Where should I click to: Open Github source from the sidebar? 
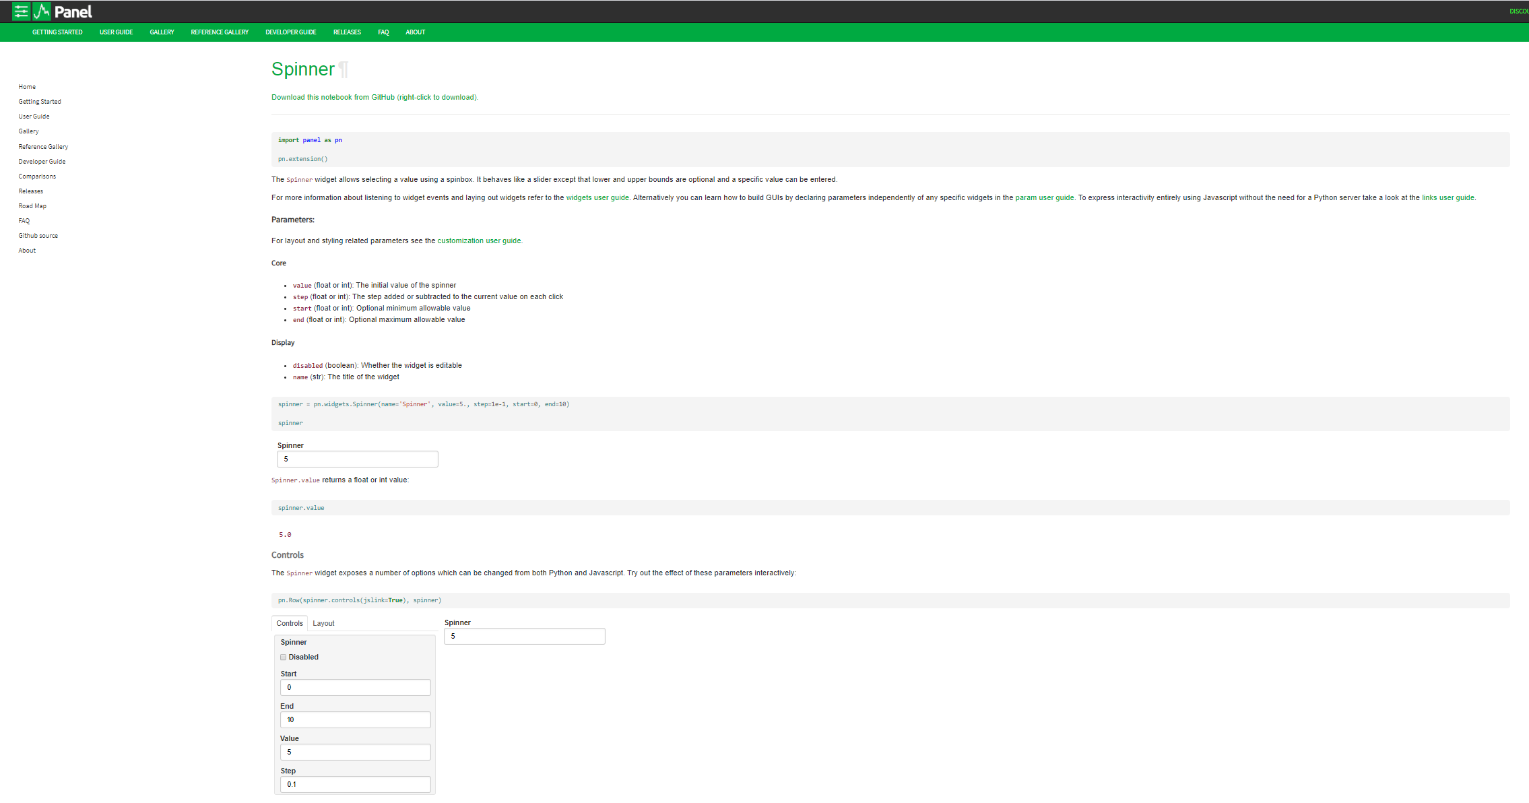[x=38, y=235]
